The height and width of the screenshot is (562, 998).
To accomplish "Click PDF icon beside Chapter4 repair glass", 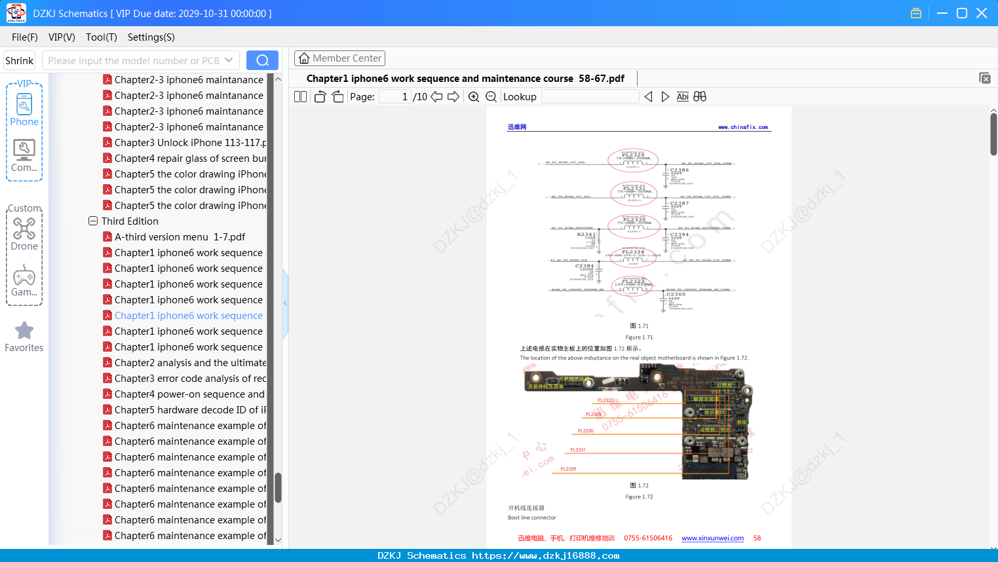I will 107,158.
